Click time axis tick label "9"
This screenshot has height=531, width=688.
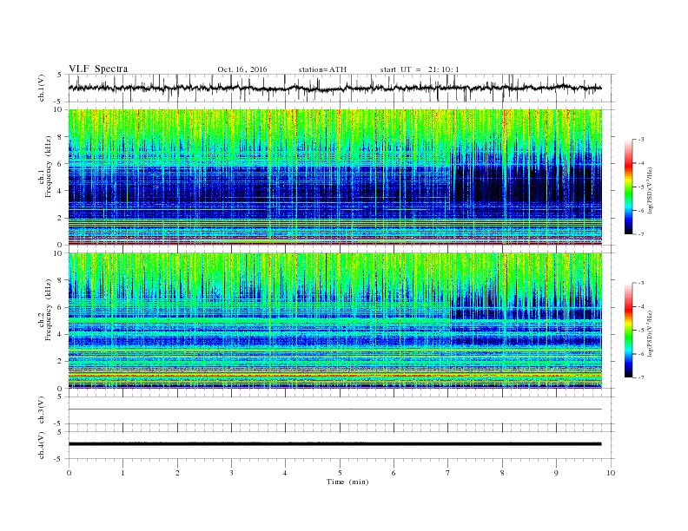[556, 473]
